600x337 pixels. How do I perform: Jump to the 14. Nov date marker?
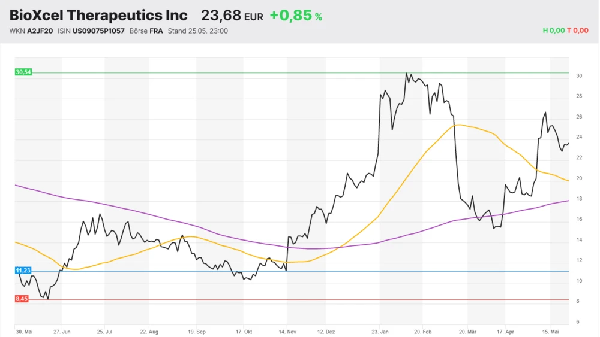287,331
